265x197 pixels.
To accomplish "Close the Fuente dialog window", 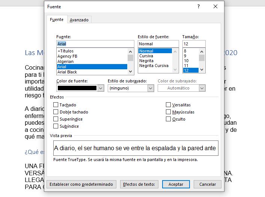I will (x=215, y=6).
